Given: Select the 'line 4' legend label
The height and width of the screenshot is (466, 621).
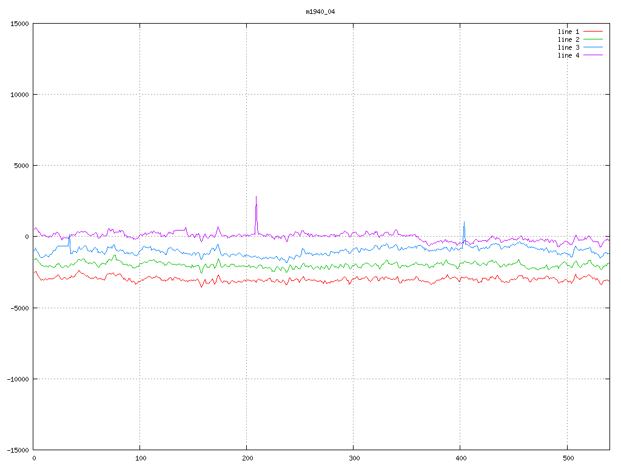Looking at the screenshot, I should click(568, 55).
